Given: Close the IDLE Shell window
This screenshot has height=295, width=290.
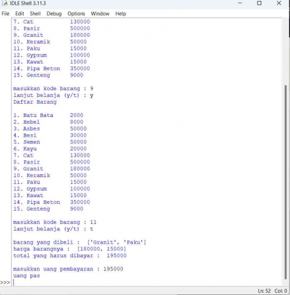Looking at the screenshot, I should tap(279, 3).
